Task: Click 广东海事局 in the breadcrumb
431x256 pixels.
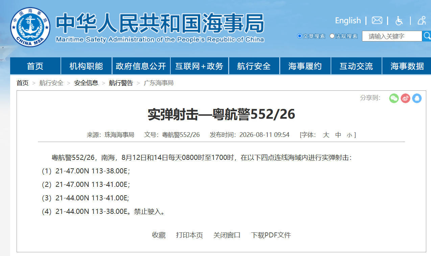Action: point(159,83)
